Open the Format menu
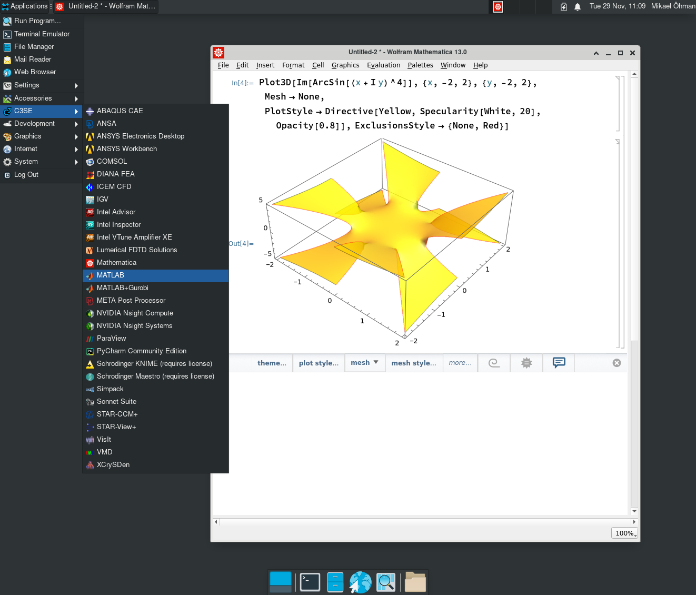 (293, 65)
